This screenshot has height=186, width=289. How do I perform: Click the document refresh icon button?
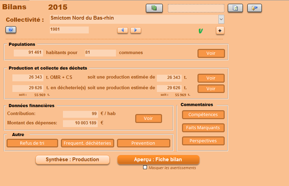(235, 8)
